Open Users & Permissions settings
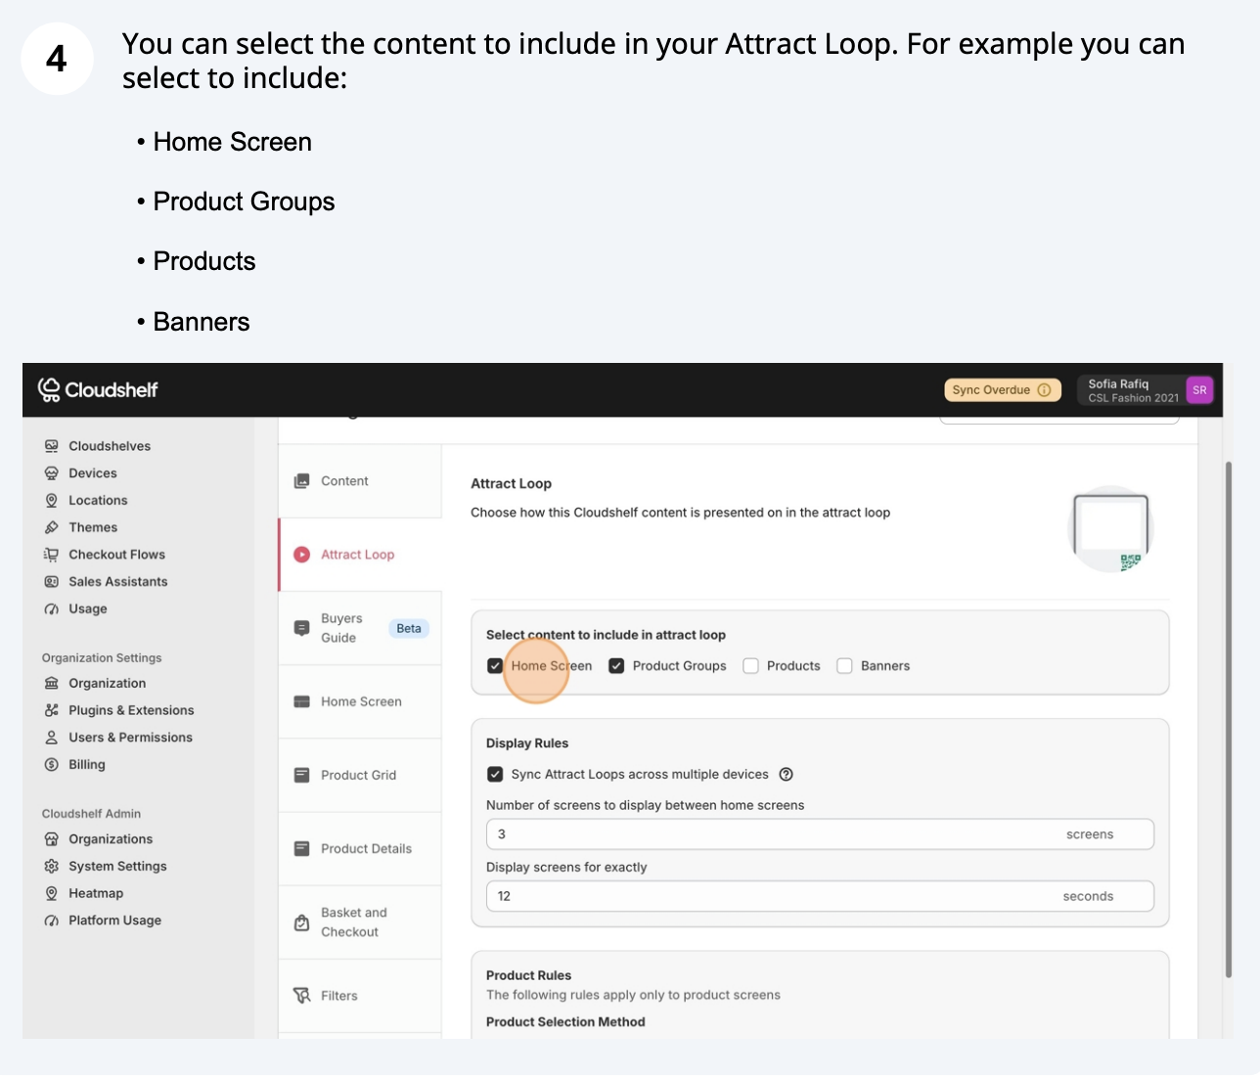The width and height of the screenshot is (1260, 1078). click(x=130, y=738)
